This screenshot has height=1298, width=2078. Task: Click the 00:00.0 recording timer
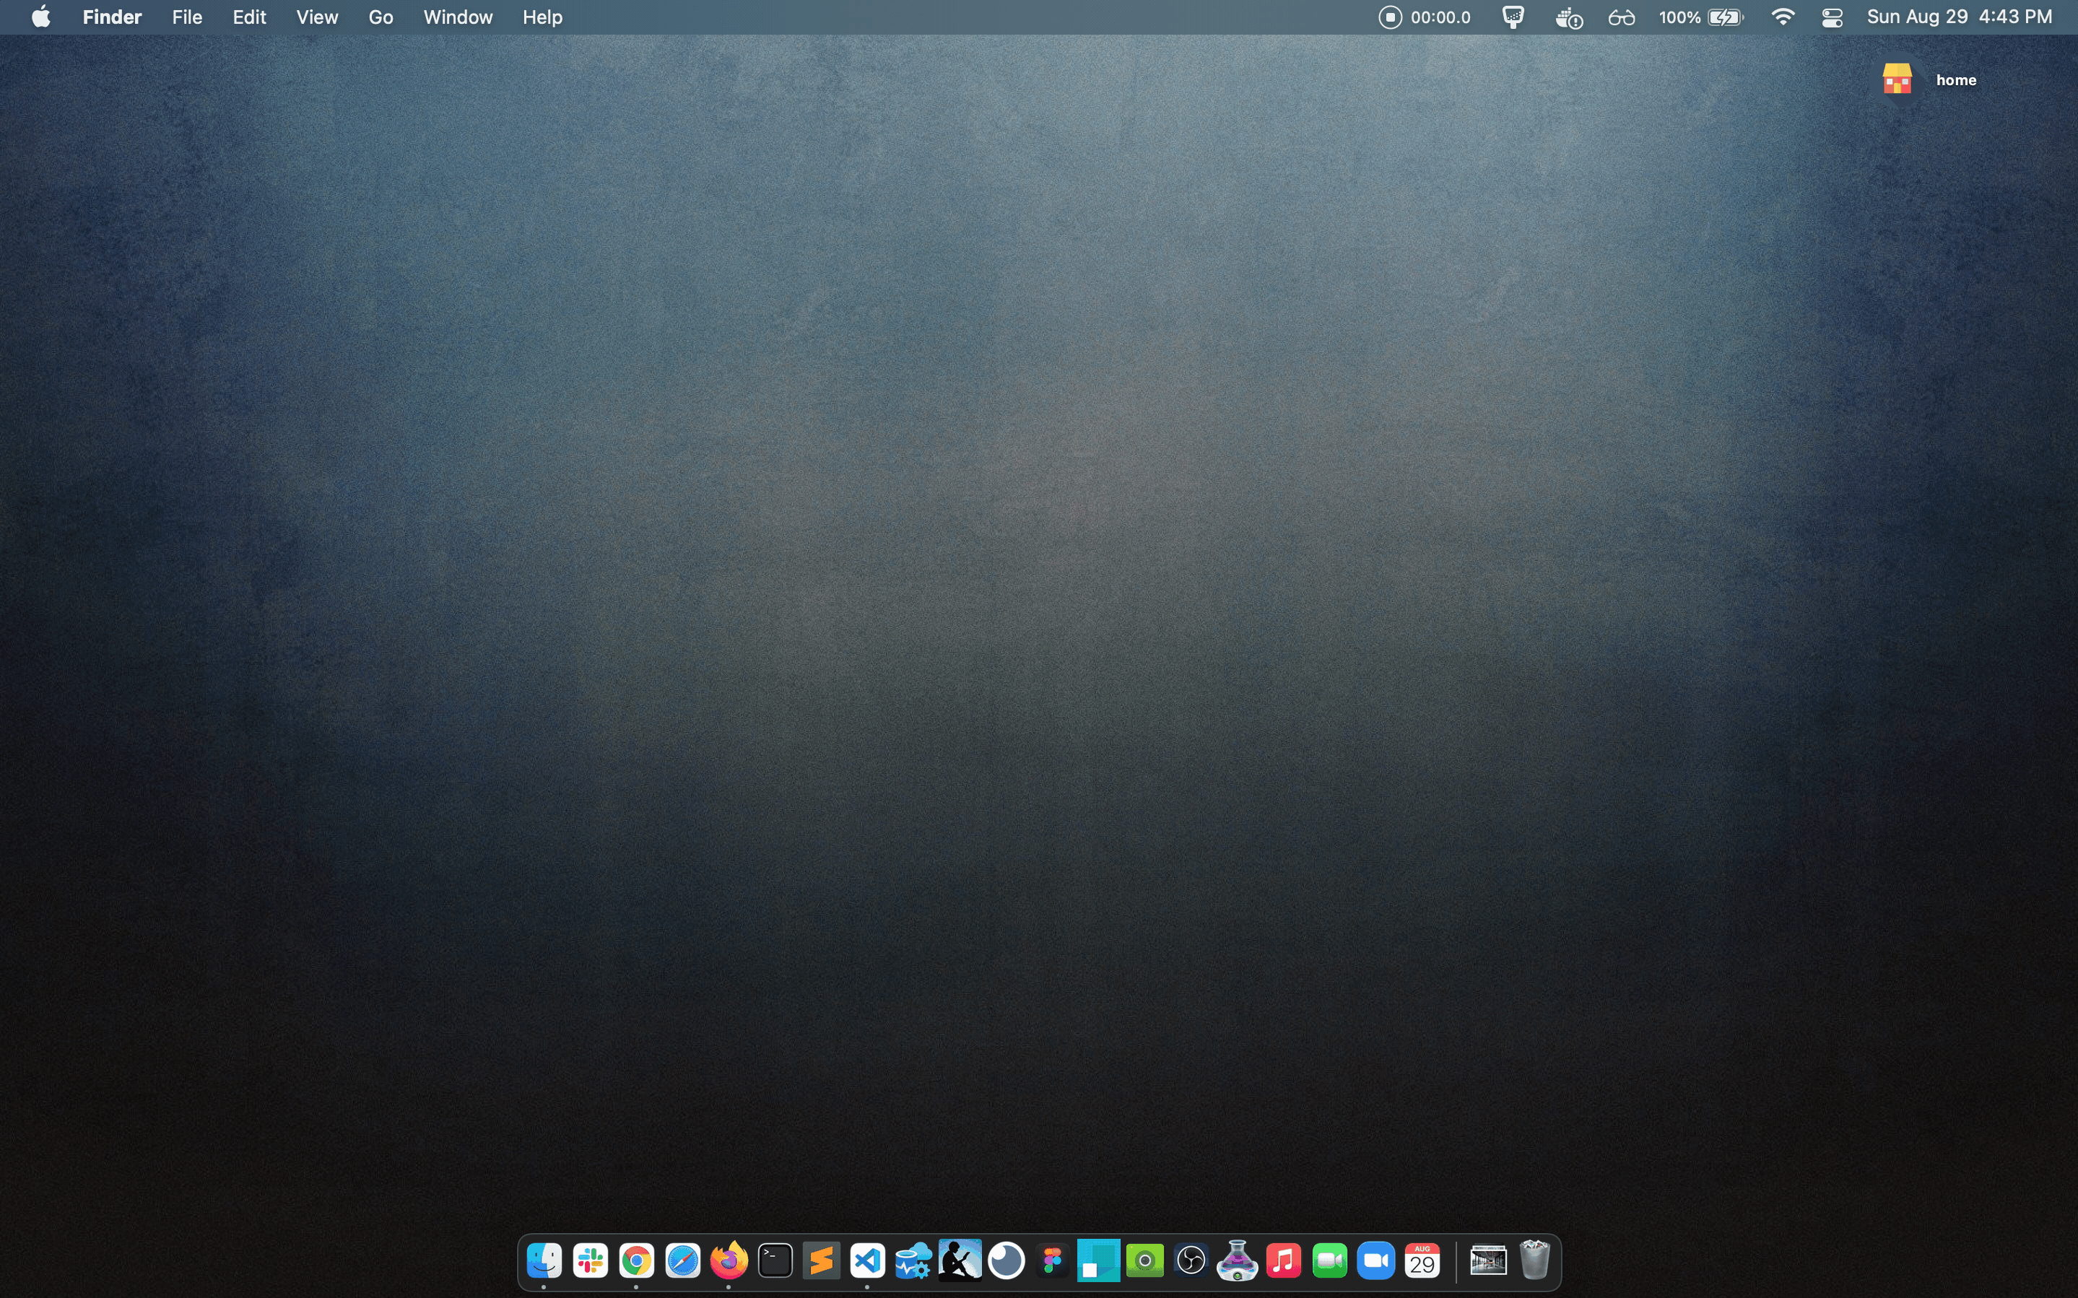pyautogui.click(x=1440, y=17)
